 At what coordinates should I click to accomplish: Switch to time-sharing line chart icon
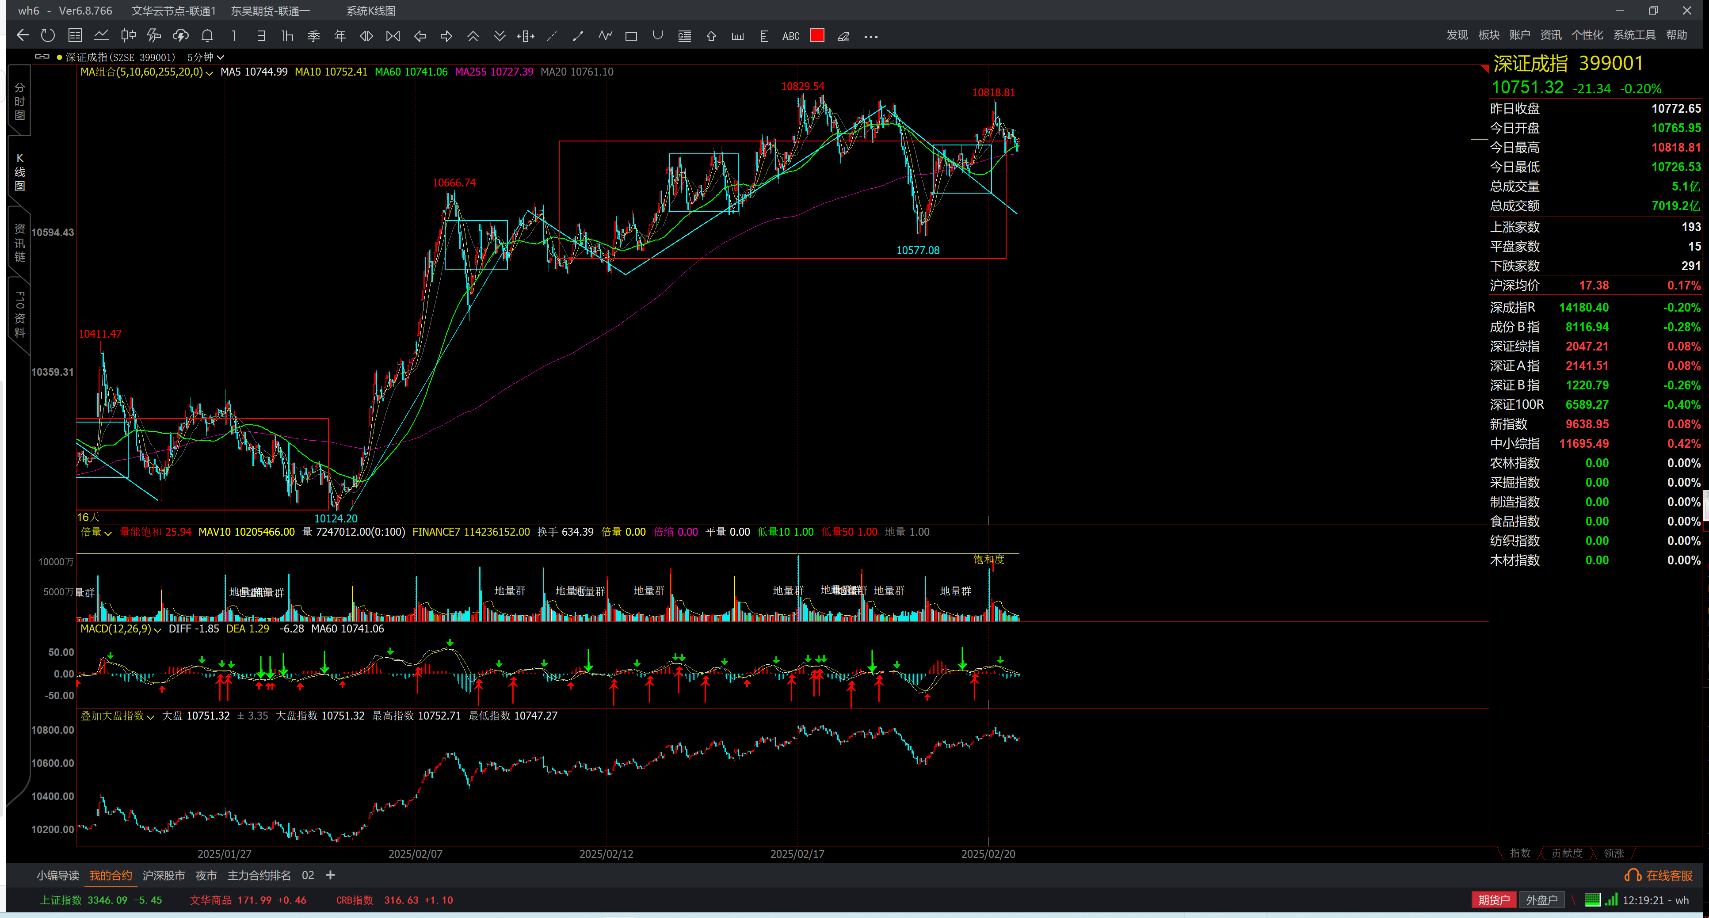(102, 36)
